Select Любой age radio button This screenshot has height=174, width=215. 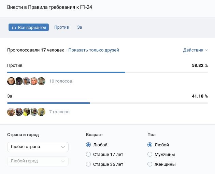click(x=89, y=145)
